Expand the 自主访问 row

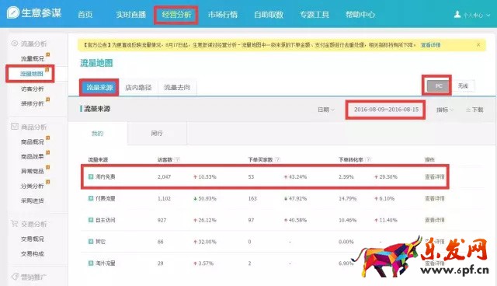(x=91, y=220)
